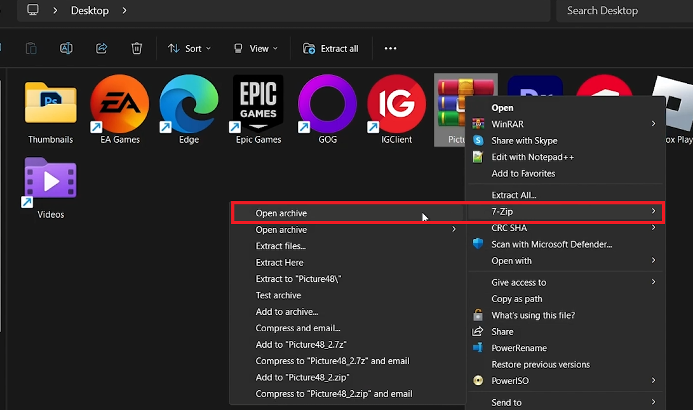Open the Sort dropdown
This screenshot has width=693, height=410.
tap(189, 48)
